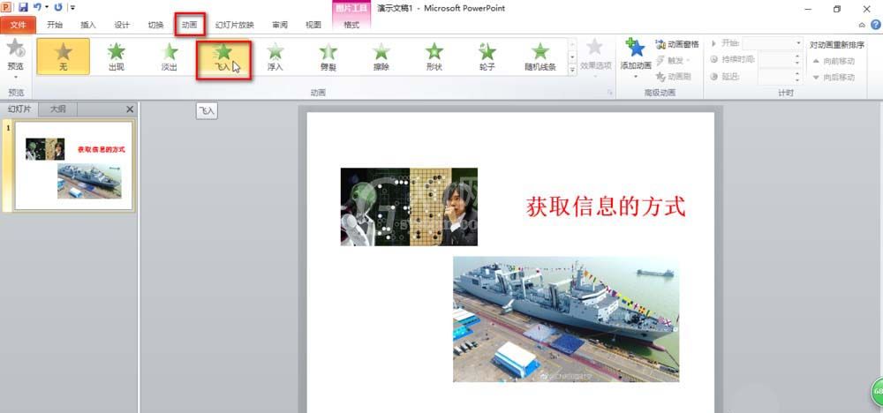Apply the 劈裂 (Split) animation
This screenshot has width=883, height=413.
point(328,56)
